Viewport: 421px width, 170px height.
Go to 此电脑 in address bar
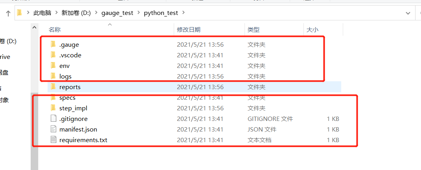pos(42,13)
